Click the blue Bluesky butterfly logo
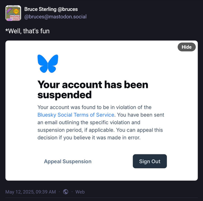203x201 pixels. (x=48, y=63)
